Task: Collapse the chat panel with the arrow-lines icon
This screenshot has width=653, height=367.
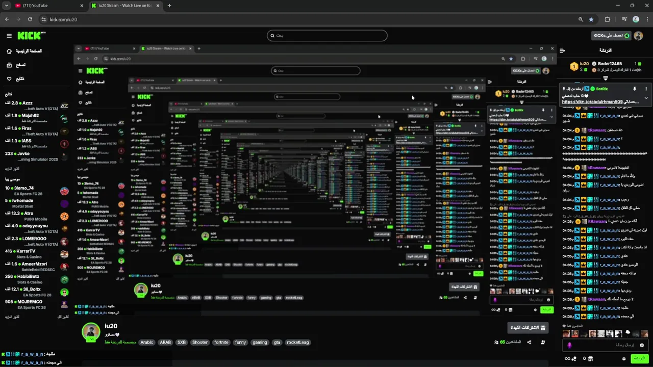Action: [562, 50]
